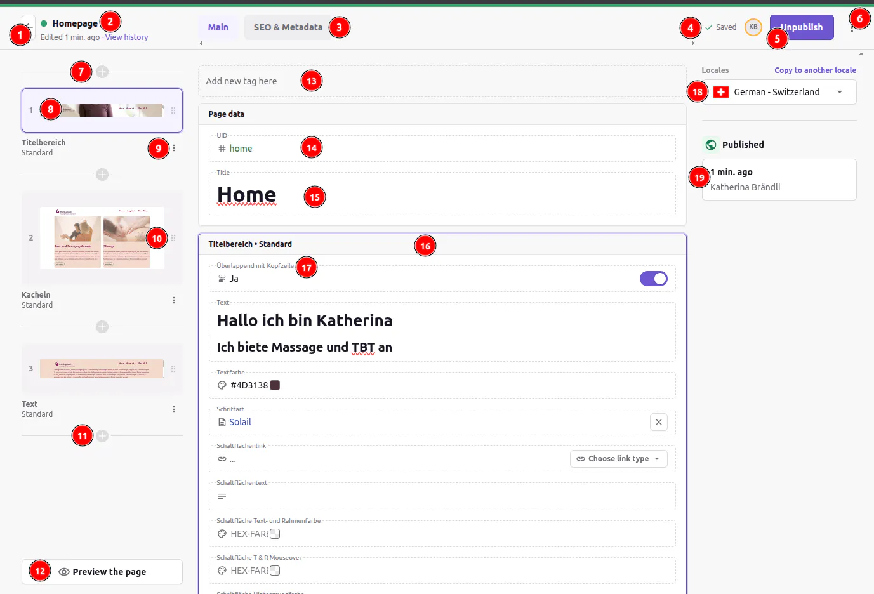
Task: Switch to the Main tab
Action: pyautogui.click(x=218, y=27)
